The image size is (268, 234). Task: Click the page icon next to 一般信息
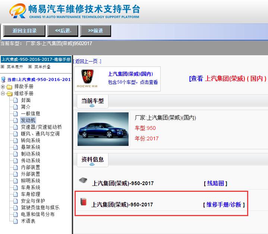[16, 114]
